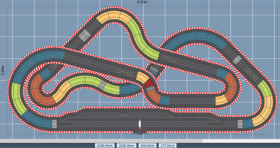This screenshot has height=148, width=280.
Task: Select the checkered start/finish line marker
Action: [x=140, y=124]
